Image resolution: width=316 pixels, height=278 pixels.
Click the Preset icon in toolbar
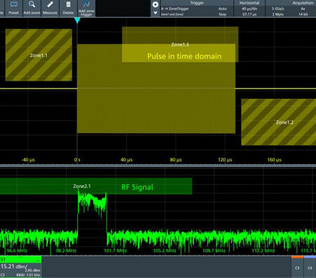point(13,8)
